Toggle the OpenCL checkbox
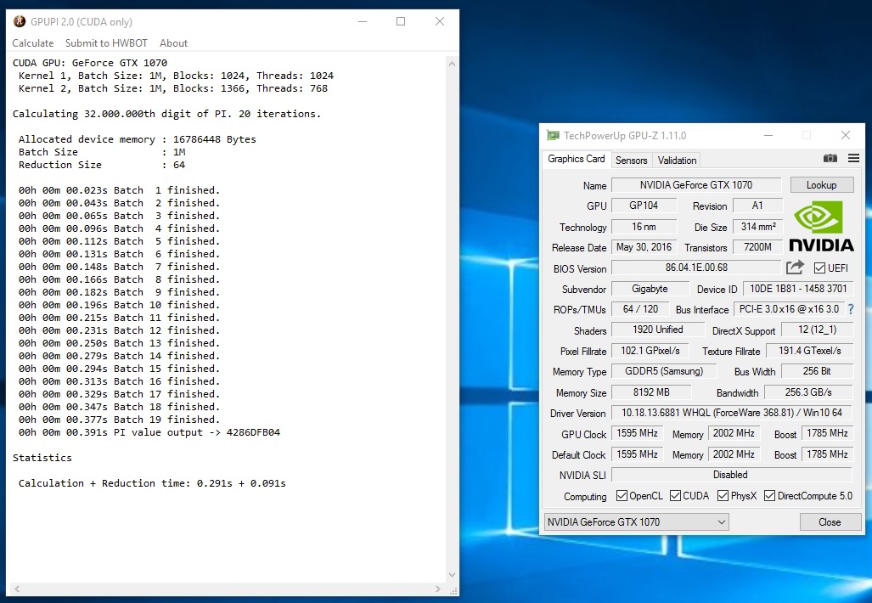 point(622,496)
